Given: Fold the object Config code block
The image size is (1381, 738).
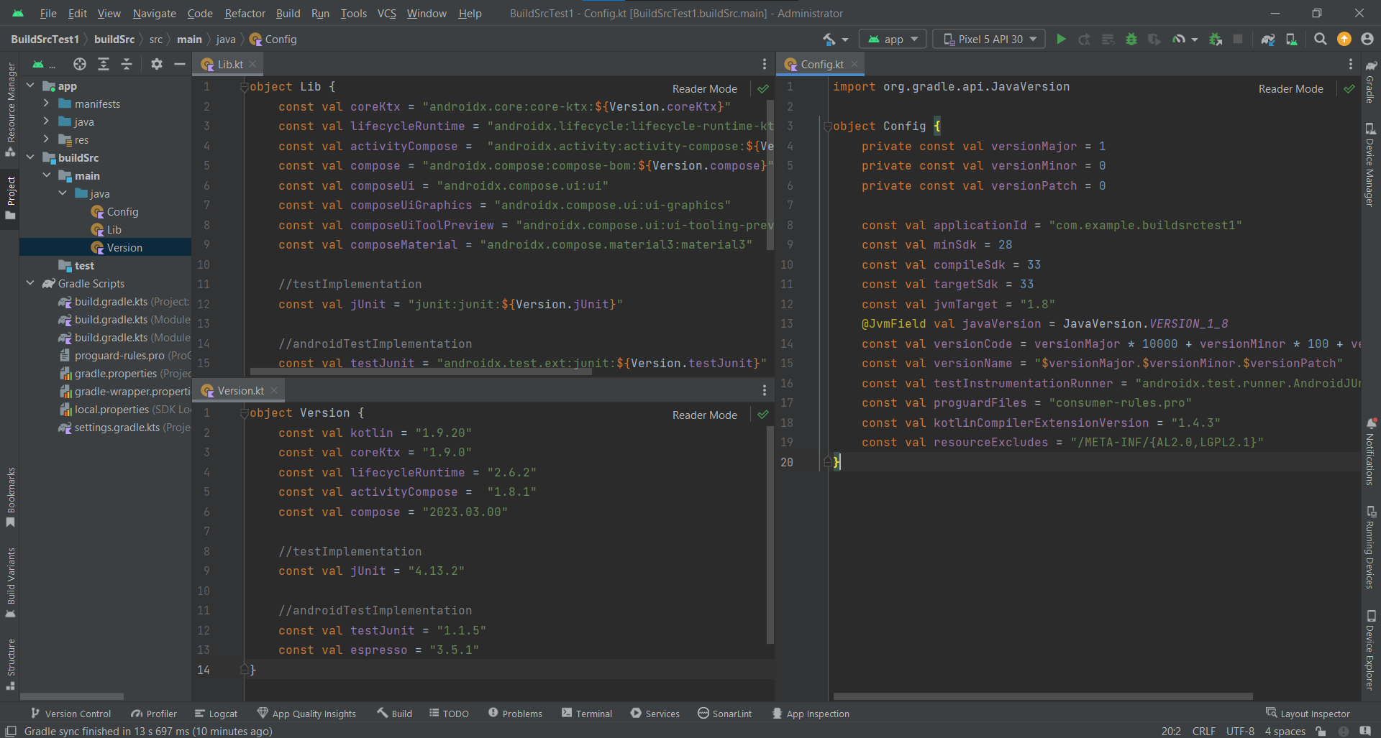Looking at the screenshot, I should click(x=827, y=126).
